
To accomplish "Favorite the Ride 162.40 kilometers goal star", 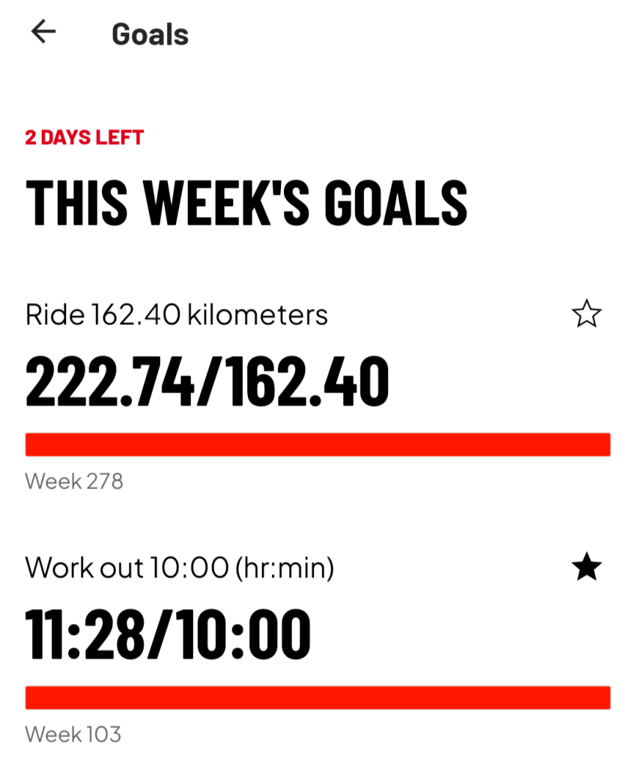I will point(586,314).
